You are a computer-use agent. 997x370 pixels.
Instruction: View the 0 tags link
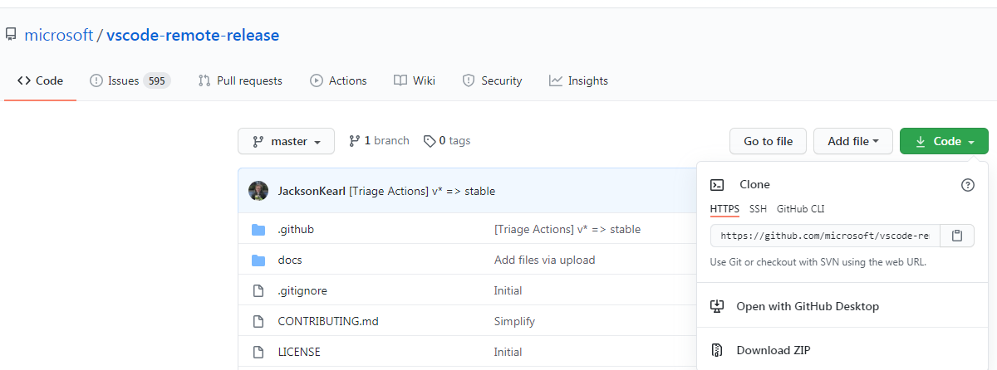click(x=447, y=141)
